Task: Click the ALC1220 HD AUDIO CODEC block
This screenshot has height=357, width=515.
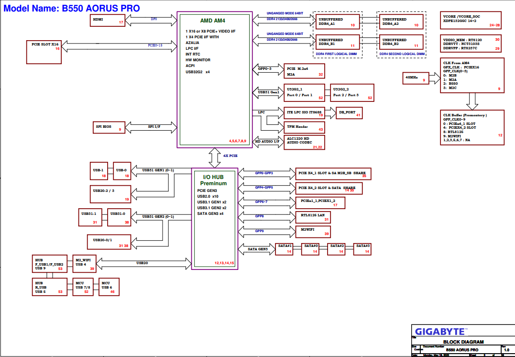Action: (x=305, y=142)
